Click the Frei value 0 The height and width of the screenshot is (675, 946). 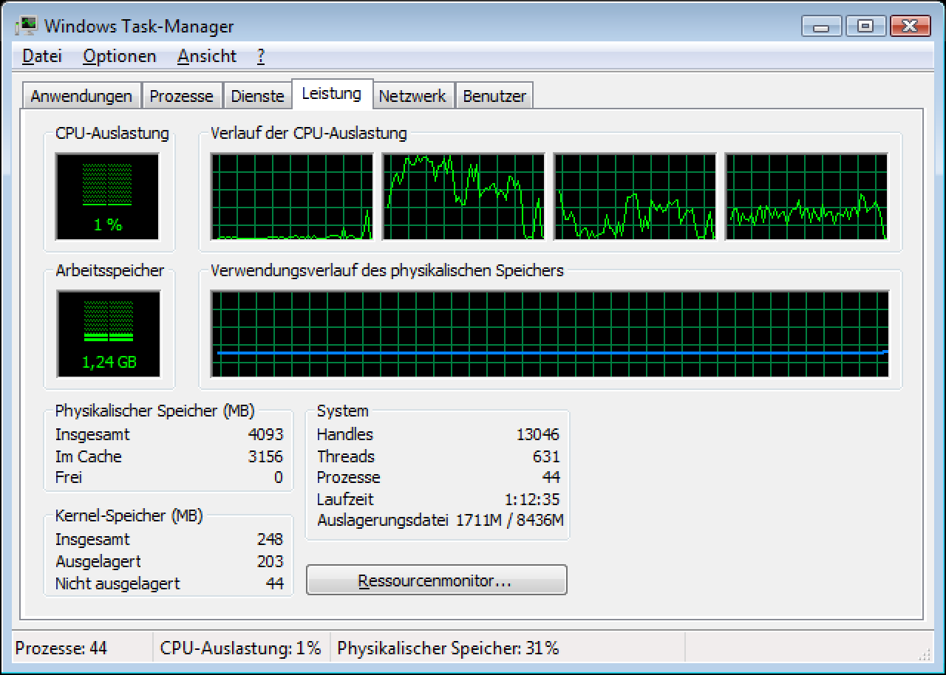pyautogui.click(x=279, y=478)
